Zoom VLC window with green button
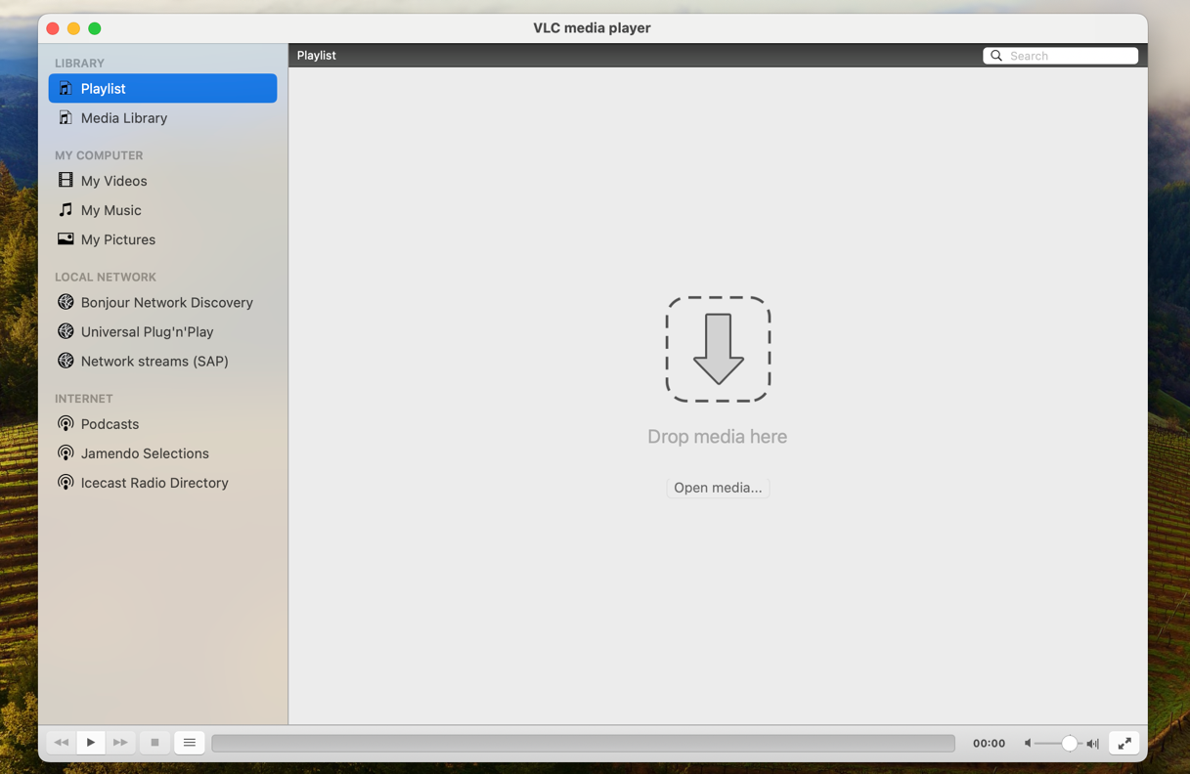 tap(95, 28)
